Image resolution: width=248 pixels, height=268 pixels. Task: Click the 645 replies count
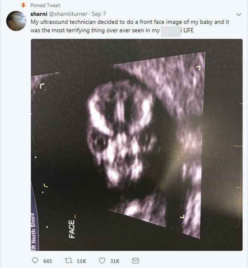(47, 261)
